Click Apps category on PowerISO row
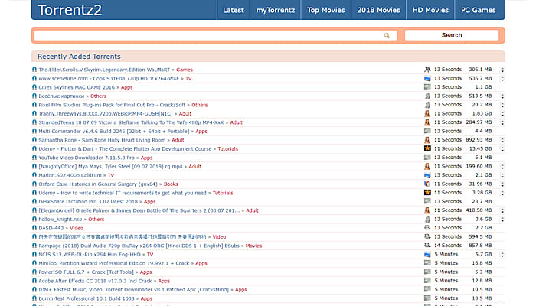The height and width of the screenshot is (306, 536). [146, 272]
